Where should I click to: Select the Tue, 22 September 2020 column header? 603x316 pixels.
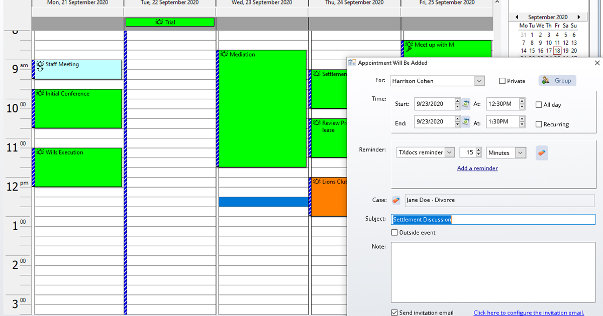click(x=170, y=3)
